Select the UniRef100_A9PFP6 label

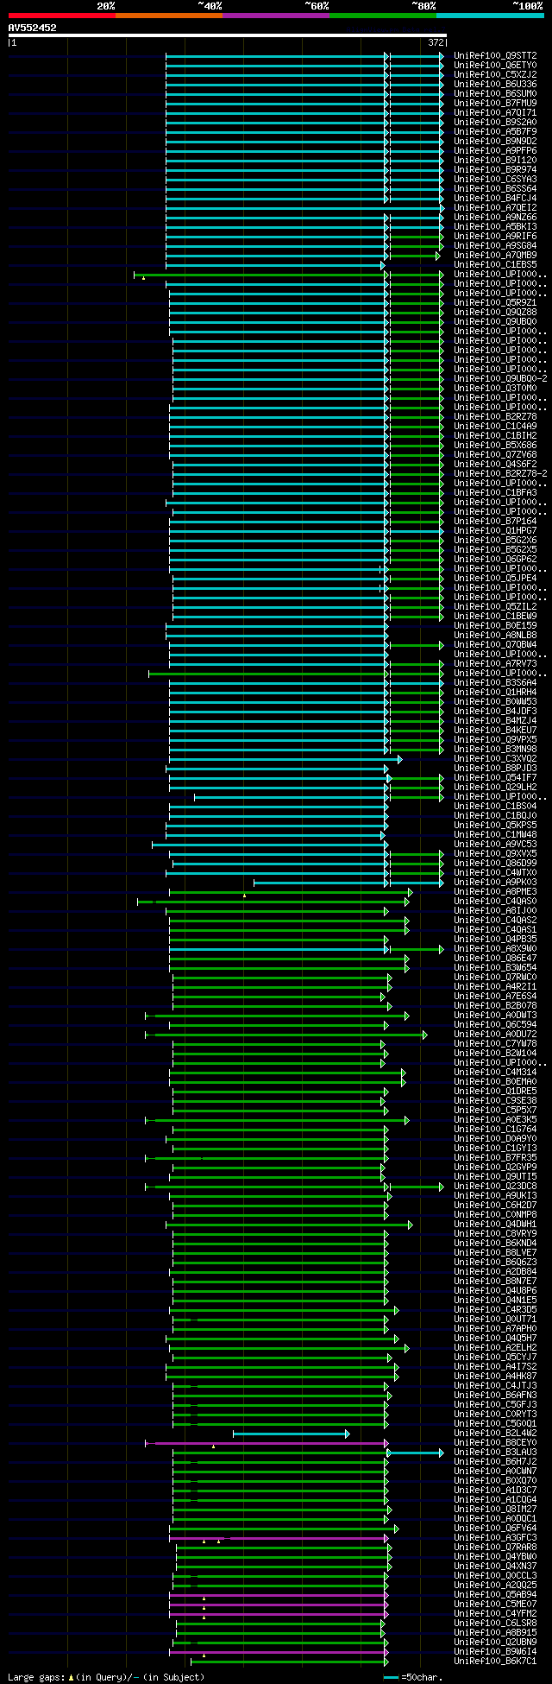click(495, 150)
